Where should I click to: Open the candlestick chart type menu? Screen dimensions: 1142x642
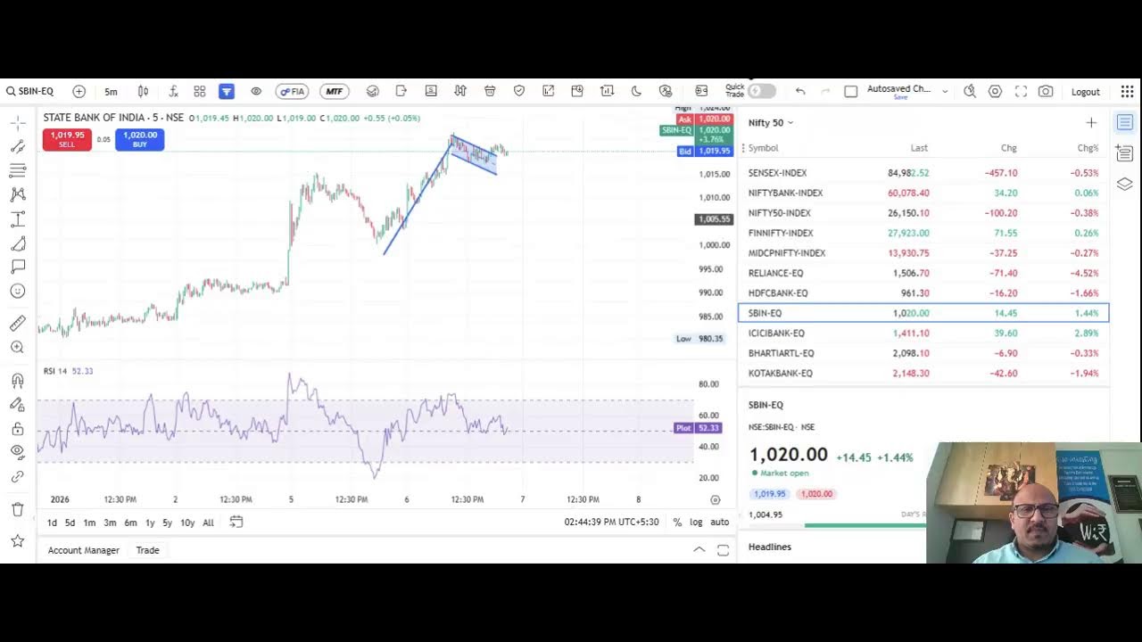[143, 91]
